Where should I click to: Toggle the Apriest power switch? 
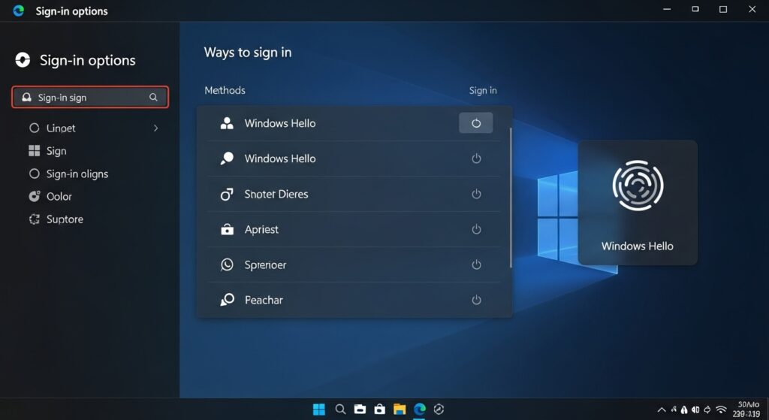click(476, 229)
